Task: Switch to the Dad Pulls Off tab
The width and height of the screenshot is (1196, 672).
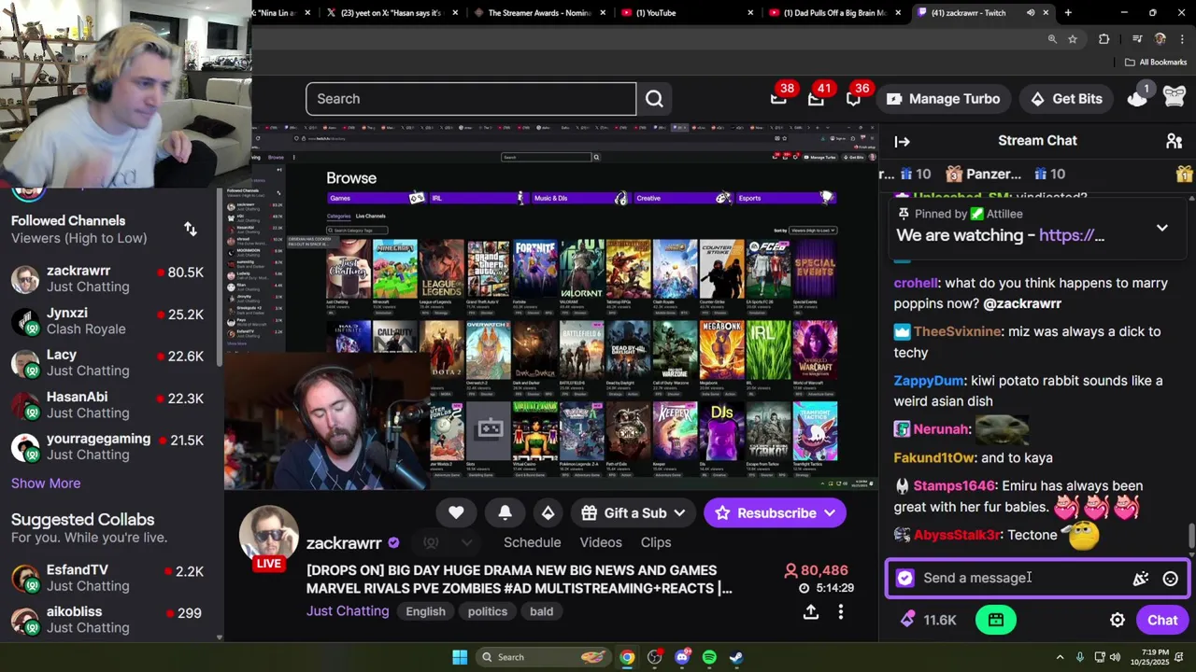Action: pyautogui.click(x=834, y=13)
